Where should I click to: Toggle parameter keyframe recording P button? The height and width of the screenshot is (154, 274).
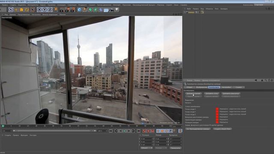[171, 131]
